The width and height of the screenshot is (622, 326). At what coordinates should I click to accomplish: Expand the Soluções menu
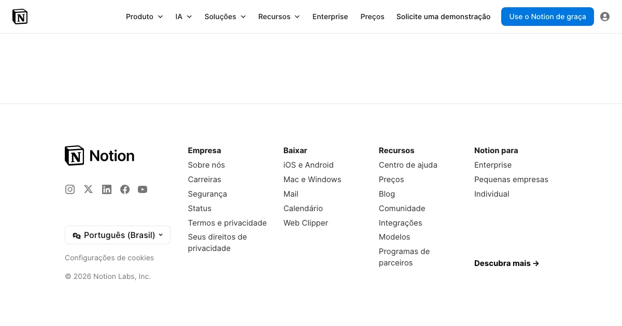point(225,17)
